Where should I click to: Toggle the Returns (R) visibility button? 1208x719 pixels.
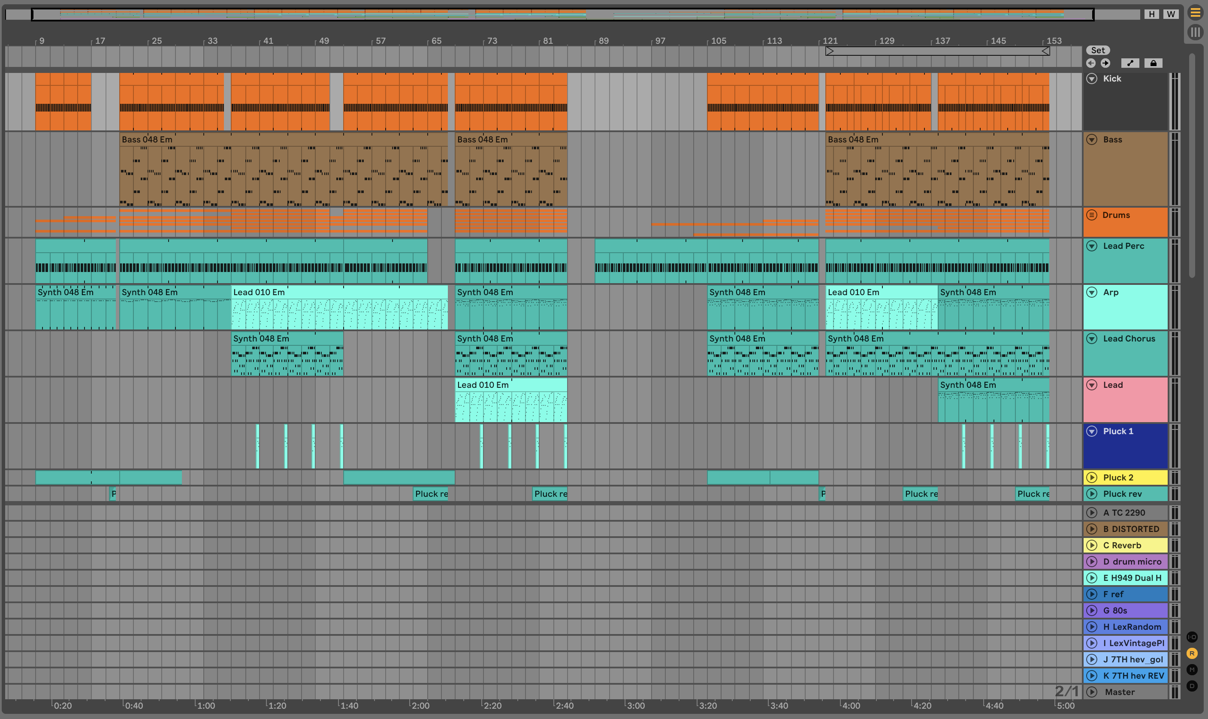(x=1192, y=654)
